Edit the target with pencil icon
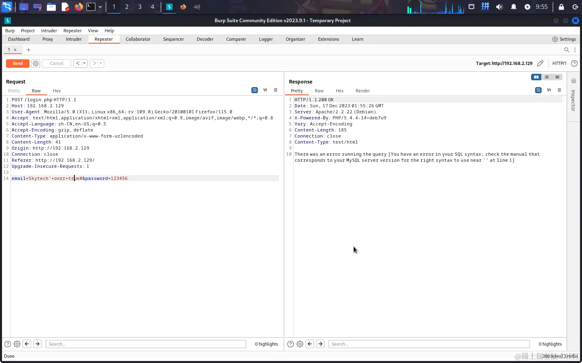Image resolution: width=582 pixels, height=363 pixels. click(x=540, y=63)
